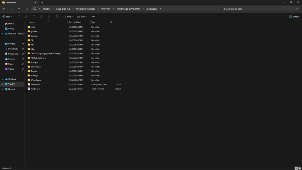This screenshot has width=302, height=170.
Task: Refresh the modloader folder view
Action: [27, 9]
